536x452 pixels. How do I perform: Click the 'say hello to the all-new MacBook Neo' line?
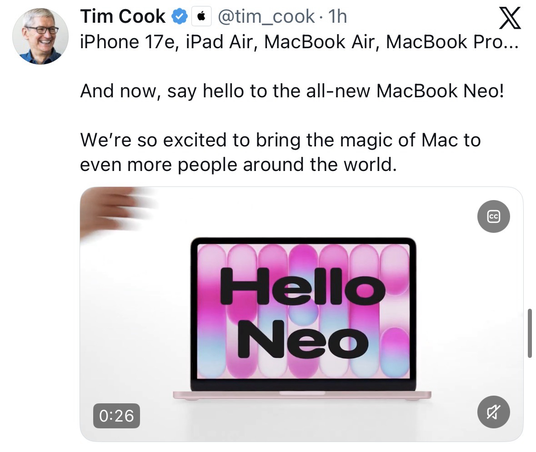point(292,91)
